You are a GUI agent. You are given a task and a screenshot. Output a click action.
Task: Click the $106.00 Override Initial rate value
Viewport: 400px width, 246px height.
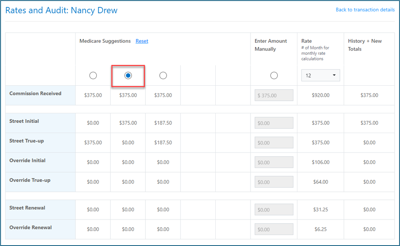tap(320, 162)
